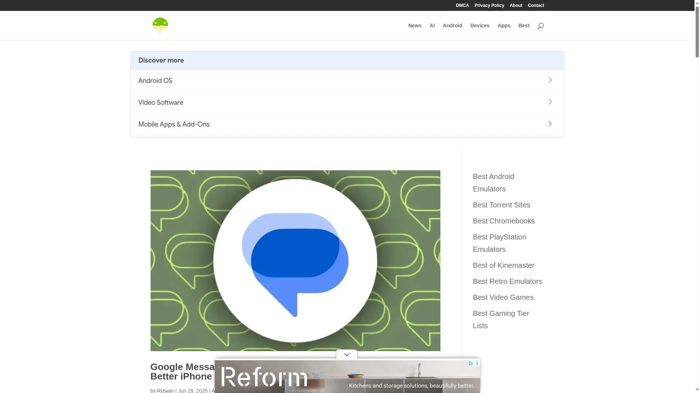Select the Mobile Apps & Add-Ons text
The image size is (700, 393).
(174, 124)
